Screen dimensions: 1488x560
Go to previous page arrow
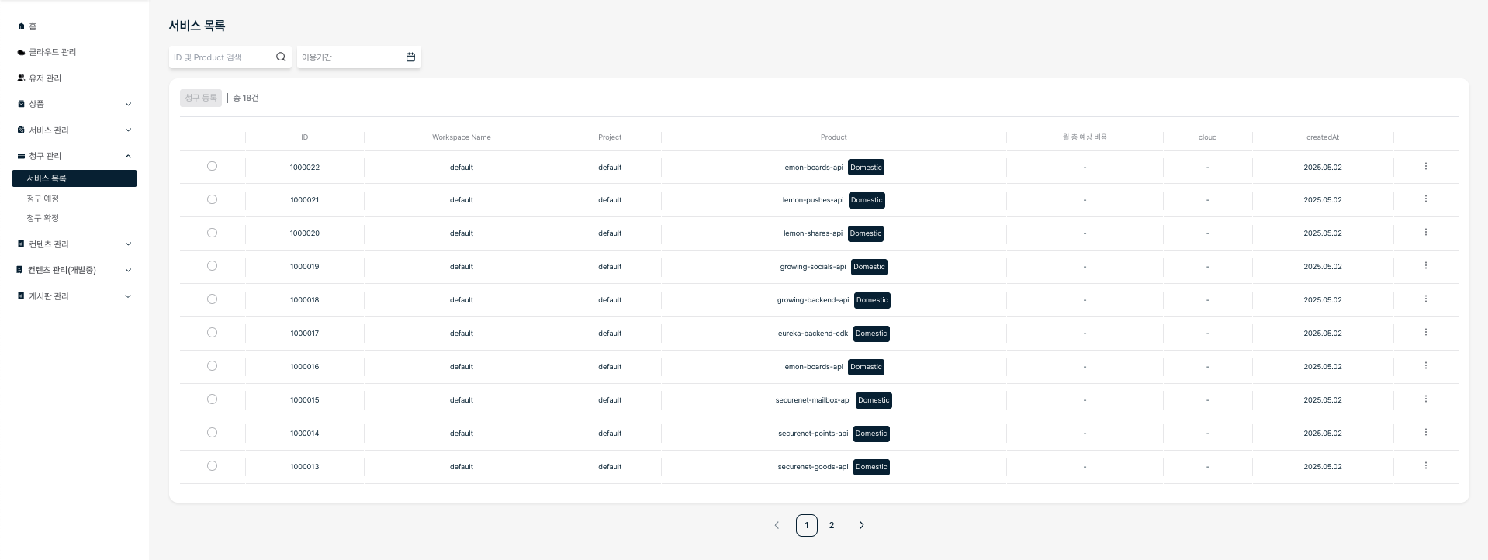pyautogui.click(x=777, y=525)
